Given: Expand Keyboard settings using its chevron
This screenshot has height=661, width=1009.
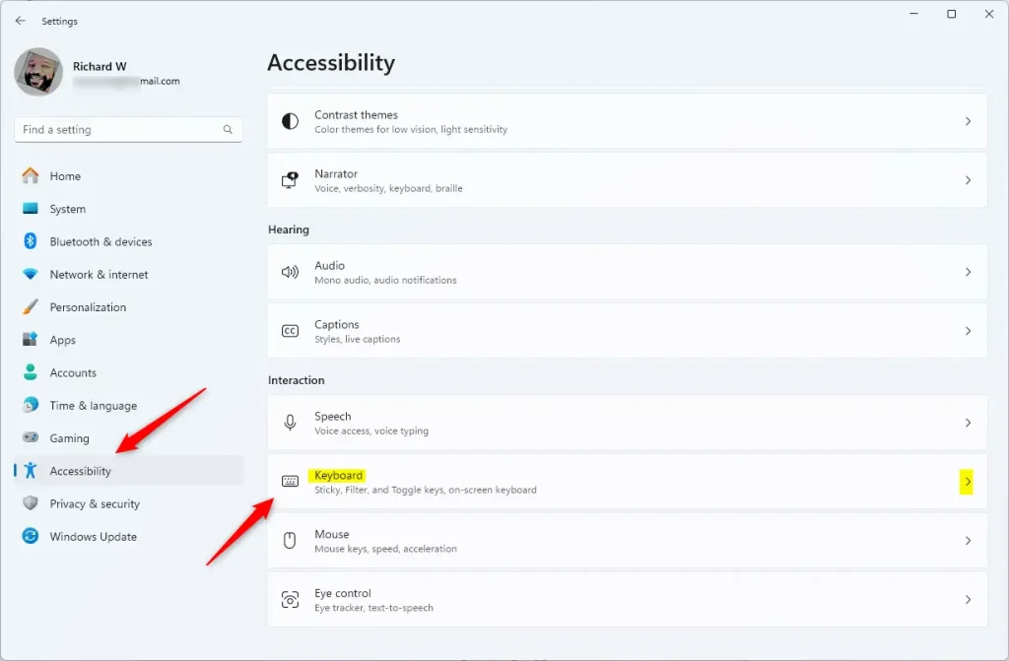Looking at the screenshot, I should point(968,482).
